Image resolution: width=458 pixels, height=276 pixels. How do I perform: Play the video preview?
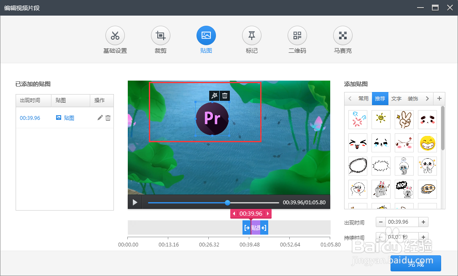135,202
